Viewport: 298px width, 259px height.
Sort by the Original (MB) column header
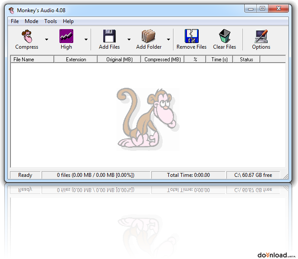[119, 60]
